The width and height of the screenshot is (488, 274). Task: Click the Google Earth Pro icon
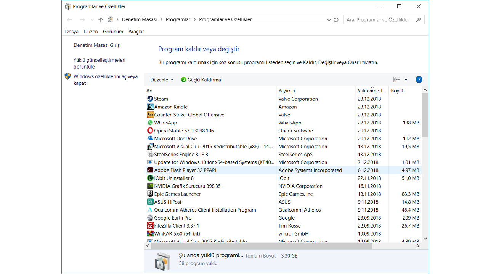pyautogui.click(x=150, y=218)
